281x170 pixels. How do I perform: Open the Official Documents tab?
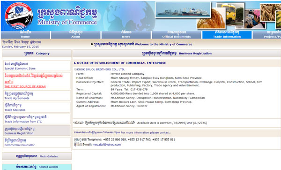177,34
